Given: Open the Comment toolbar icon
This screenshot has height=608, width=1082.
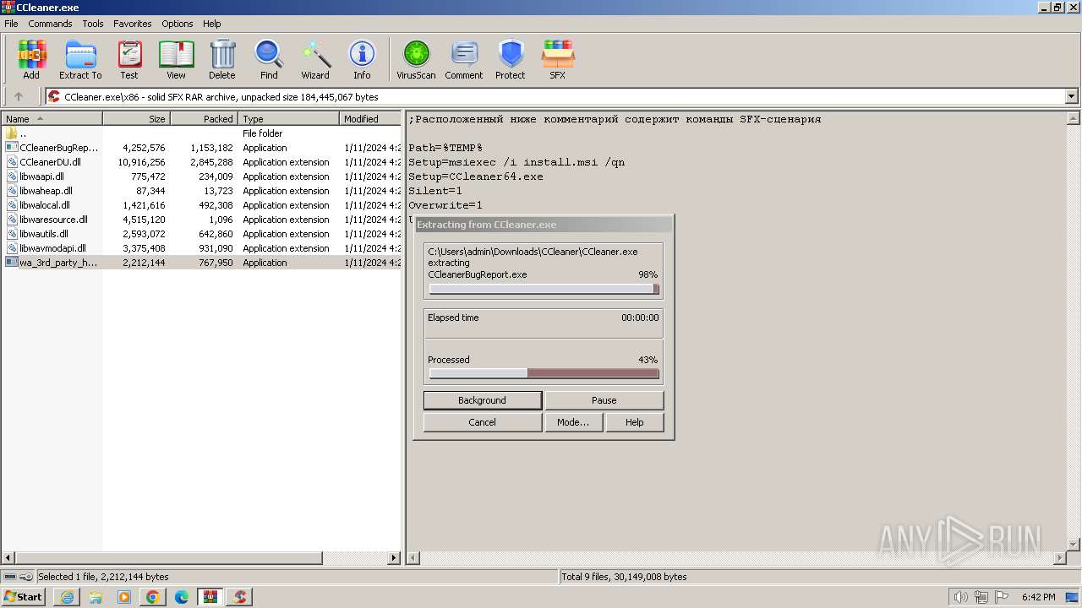Looking at the screenshot, I should (x=464, y=59).
